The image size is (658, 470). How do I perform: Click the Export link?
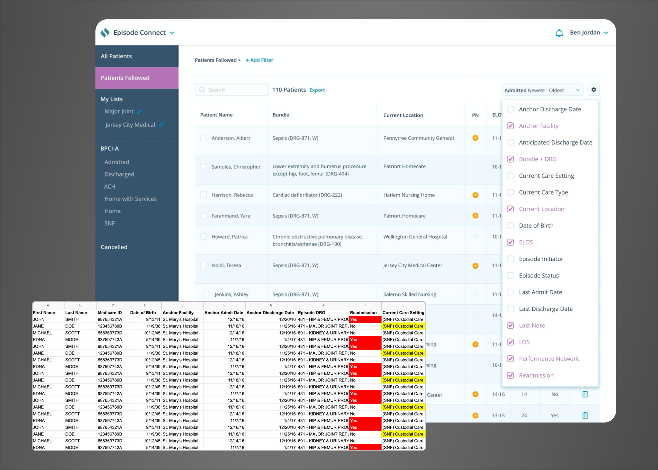317,90
